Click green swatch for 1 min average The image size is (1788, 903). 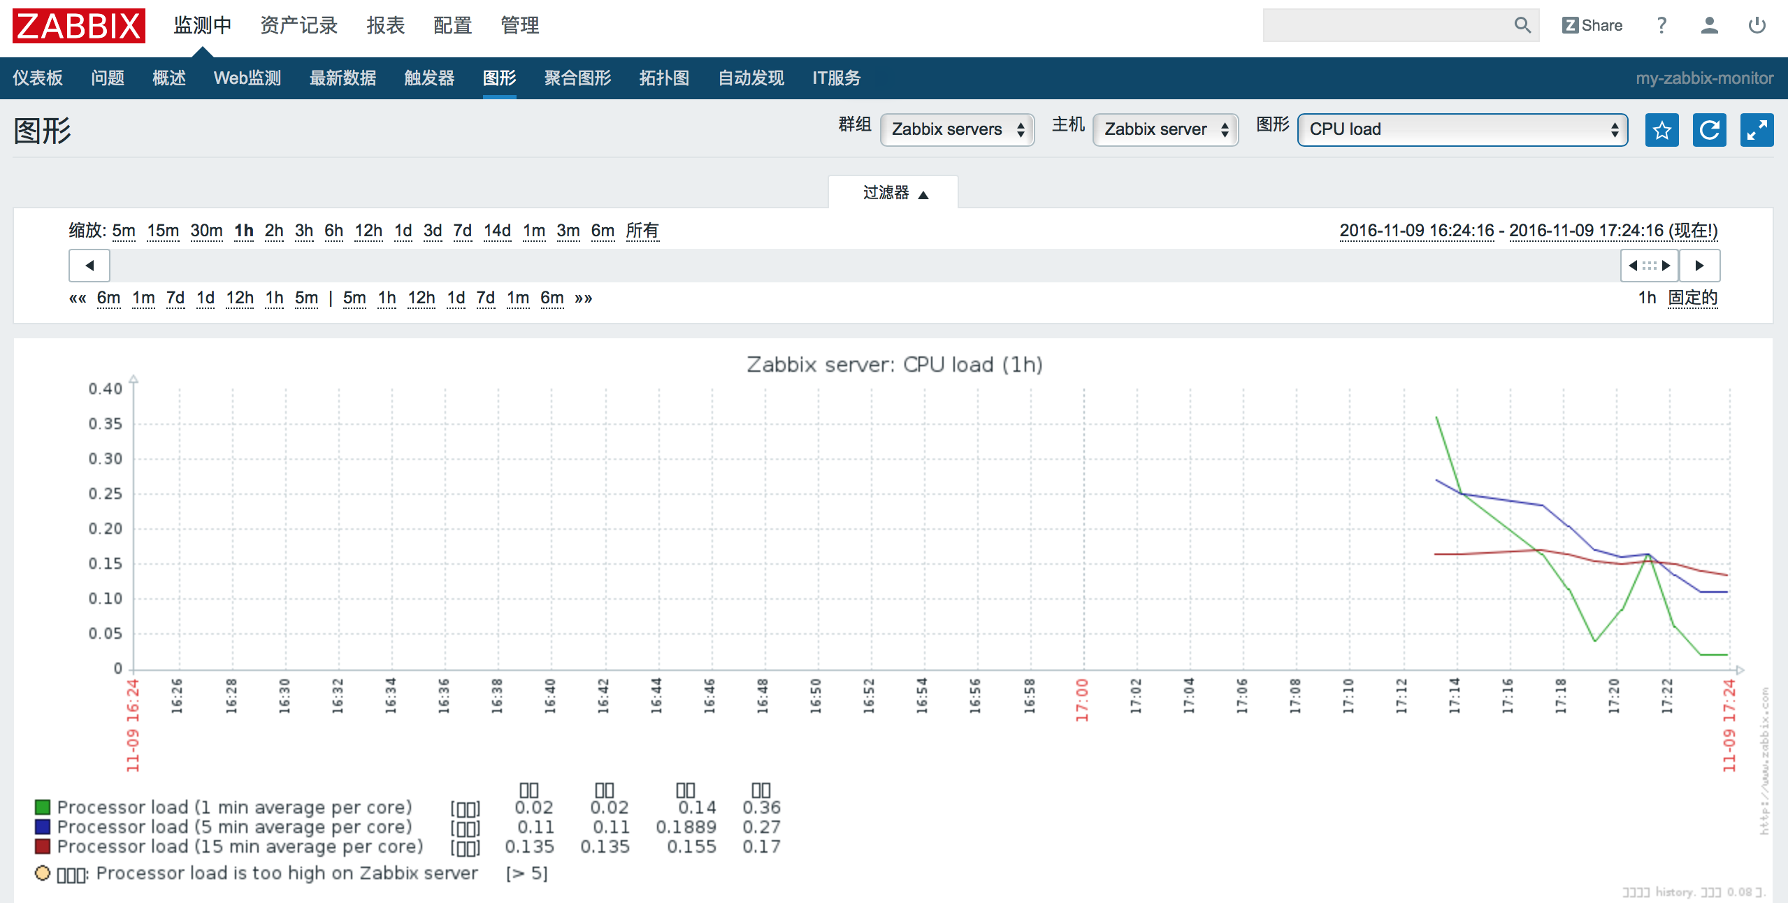[x=43, y=807]
